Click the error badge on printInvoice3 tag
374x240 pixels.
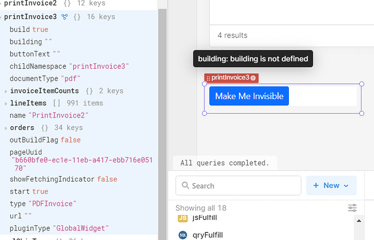point(253,78)
